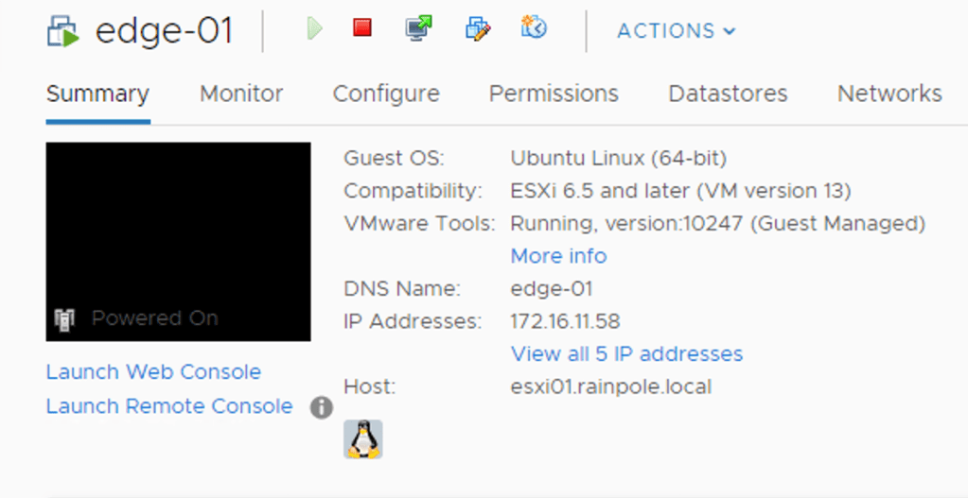Click the info icon beside Launch Remote Console
Screen dimensions: 968x498
[x=322, y=407]
